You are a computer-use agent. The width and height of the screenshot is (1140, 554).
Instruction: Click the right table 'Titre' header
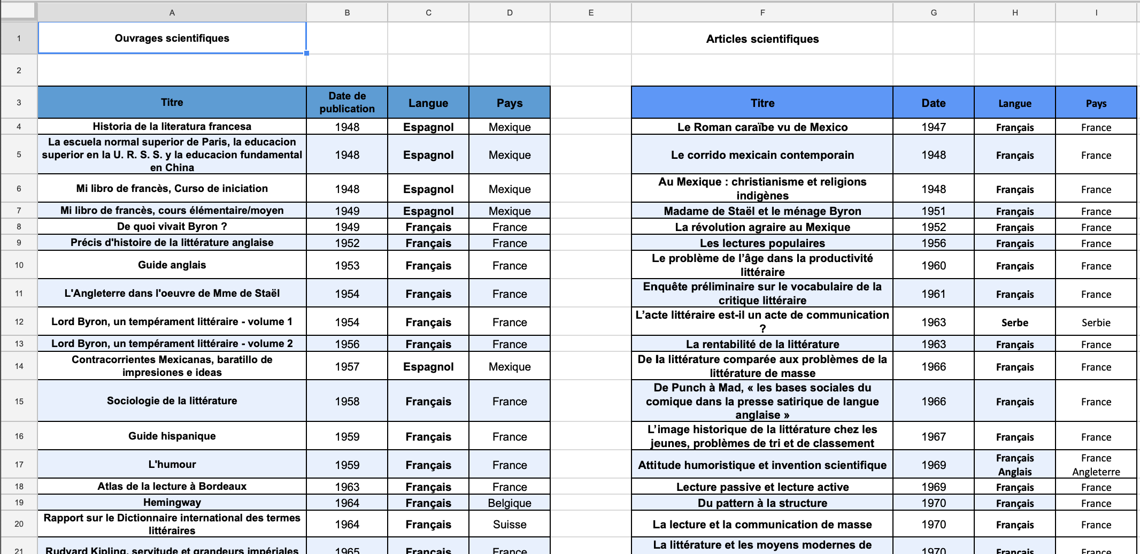click(762, 103)
